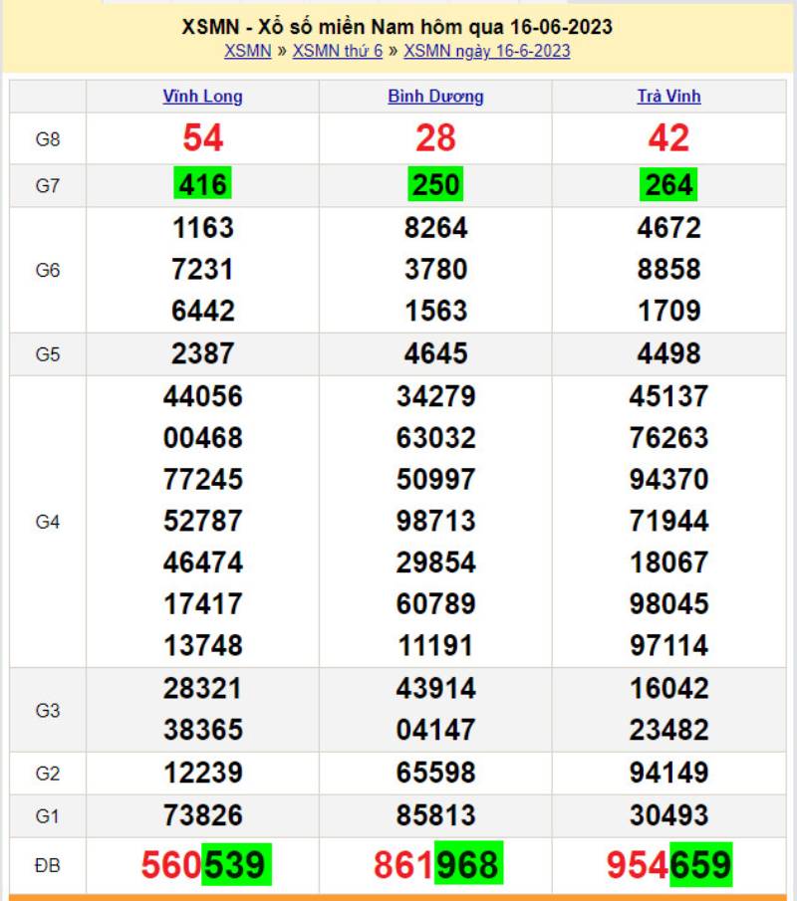Click Trà Vinh special prize 954659

click(668, 866)
